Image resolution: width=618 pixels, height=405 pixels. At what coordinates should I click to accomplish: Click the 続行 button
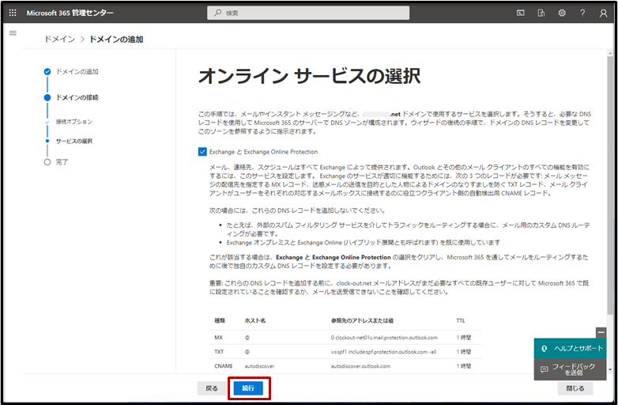click(248, 388)
